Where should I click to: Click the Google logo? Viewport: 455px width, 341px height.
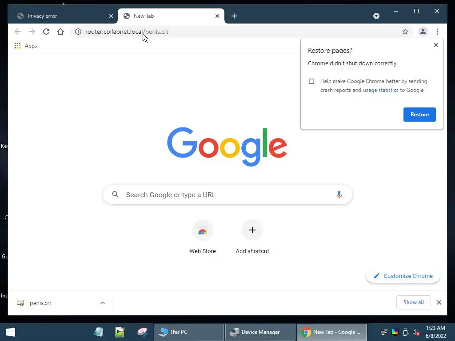point(227,147)
